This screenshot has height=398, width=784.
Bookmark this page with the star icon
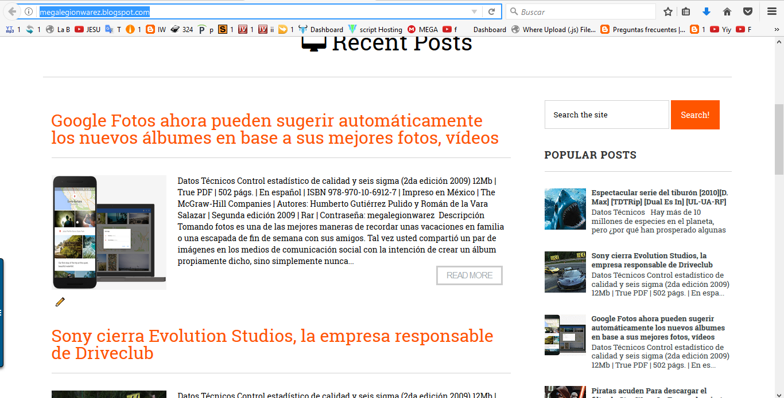coord(667,11)
